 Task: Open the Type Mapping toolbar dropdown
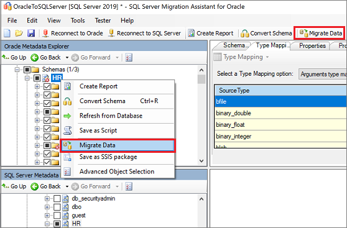click(267, 57)
